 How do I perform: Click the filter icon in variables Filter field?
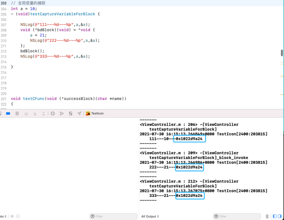(92, 216)
